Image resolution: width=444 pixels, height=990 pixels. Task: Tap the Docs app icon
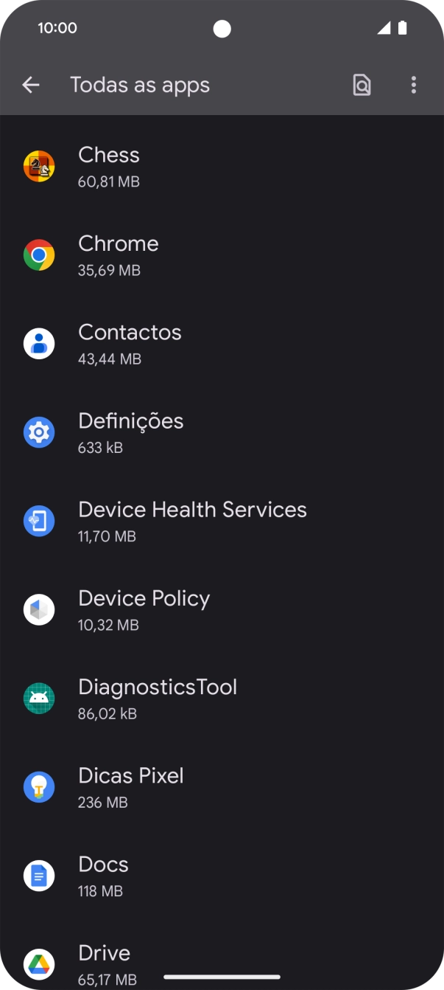39,876
